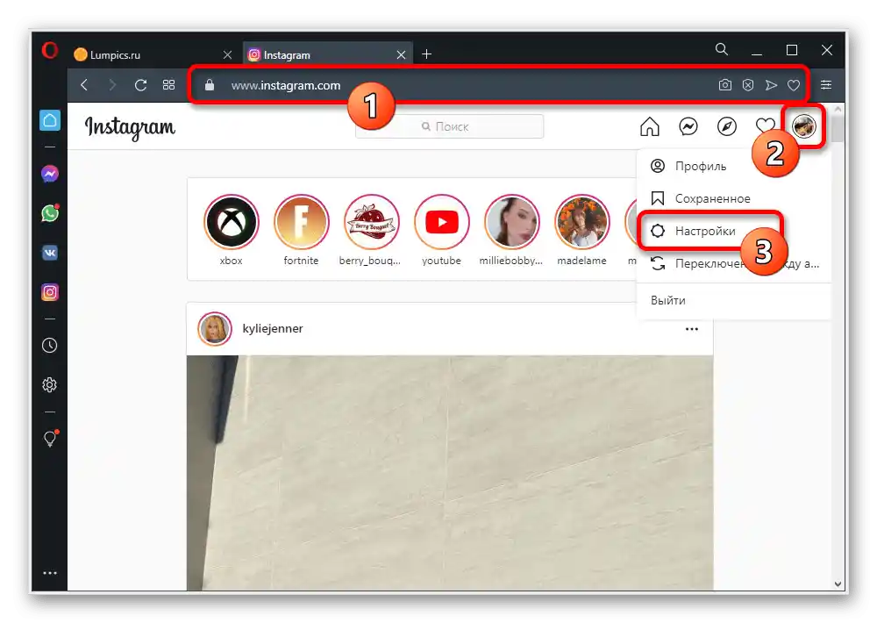Image resolution: width=877 pixels, height=623 pixels.
Task: Click the vertical scrollbar thumb
Action: point(838,127)
